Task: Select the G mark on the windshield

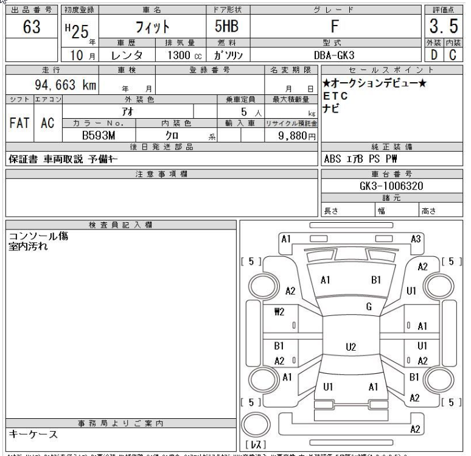Action: tap(369, 307)
